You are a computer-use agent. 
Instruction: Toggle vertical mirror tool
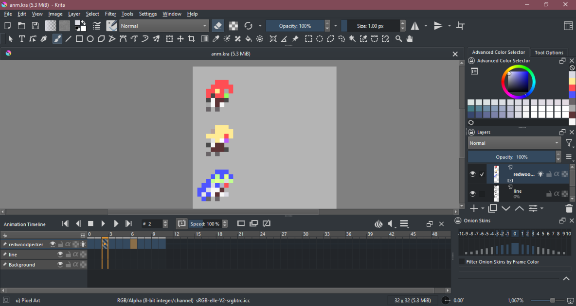[x=438, y=26]
